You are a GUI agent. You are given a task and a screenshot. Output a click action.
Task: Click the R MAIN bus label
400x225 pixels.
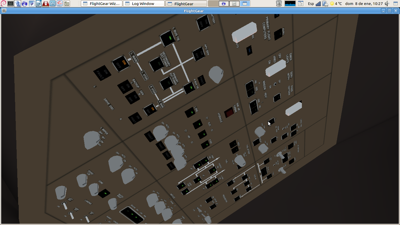coord(161,104)
